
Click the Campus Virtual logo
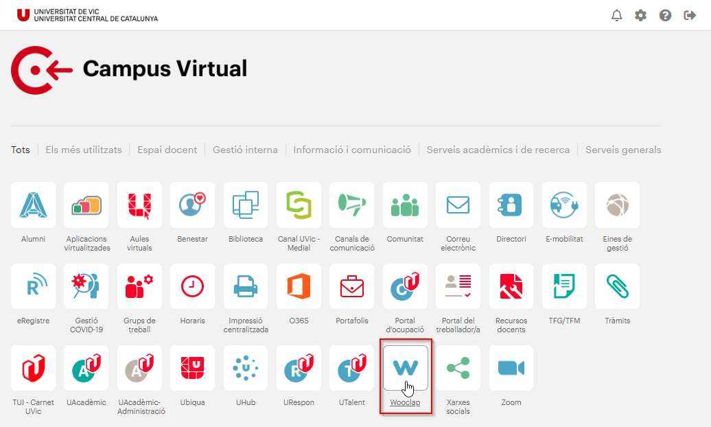point(129,70)
